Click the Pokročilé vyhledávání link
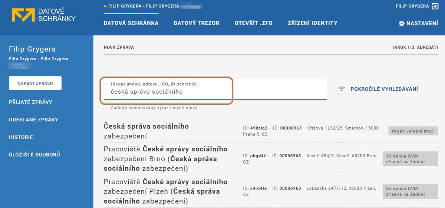 384,89
